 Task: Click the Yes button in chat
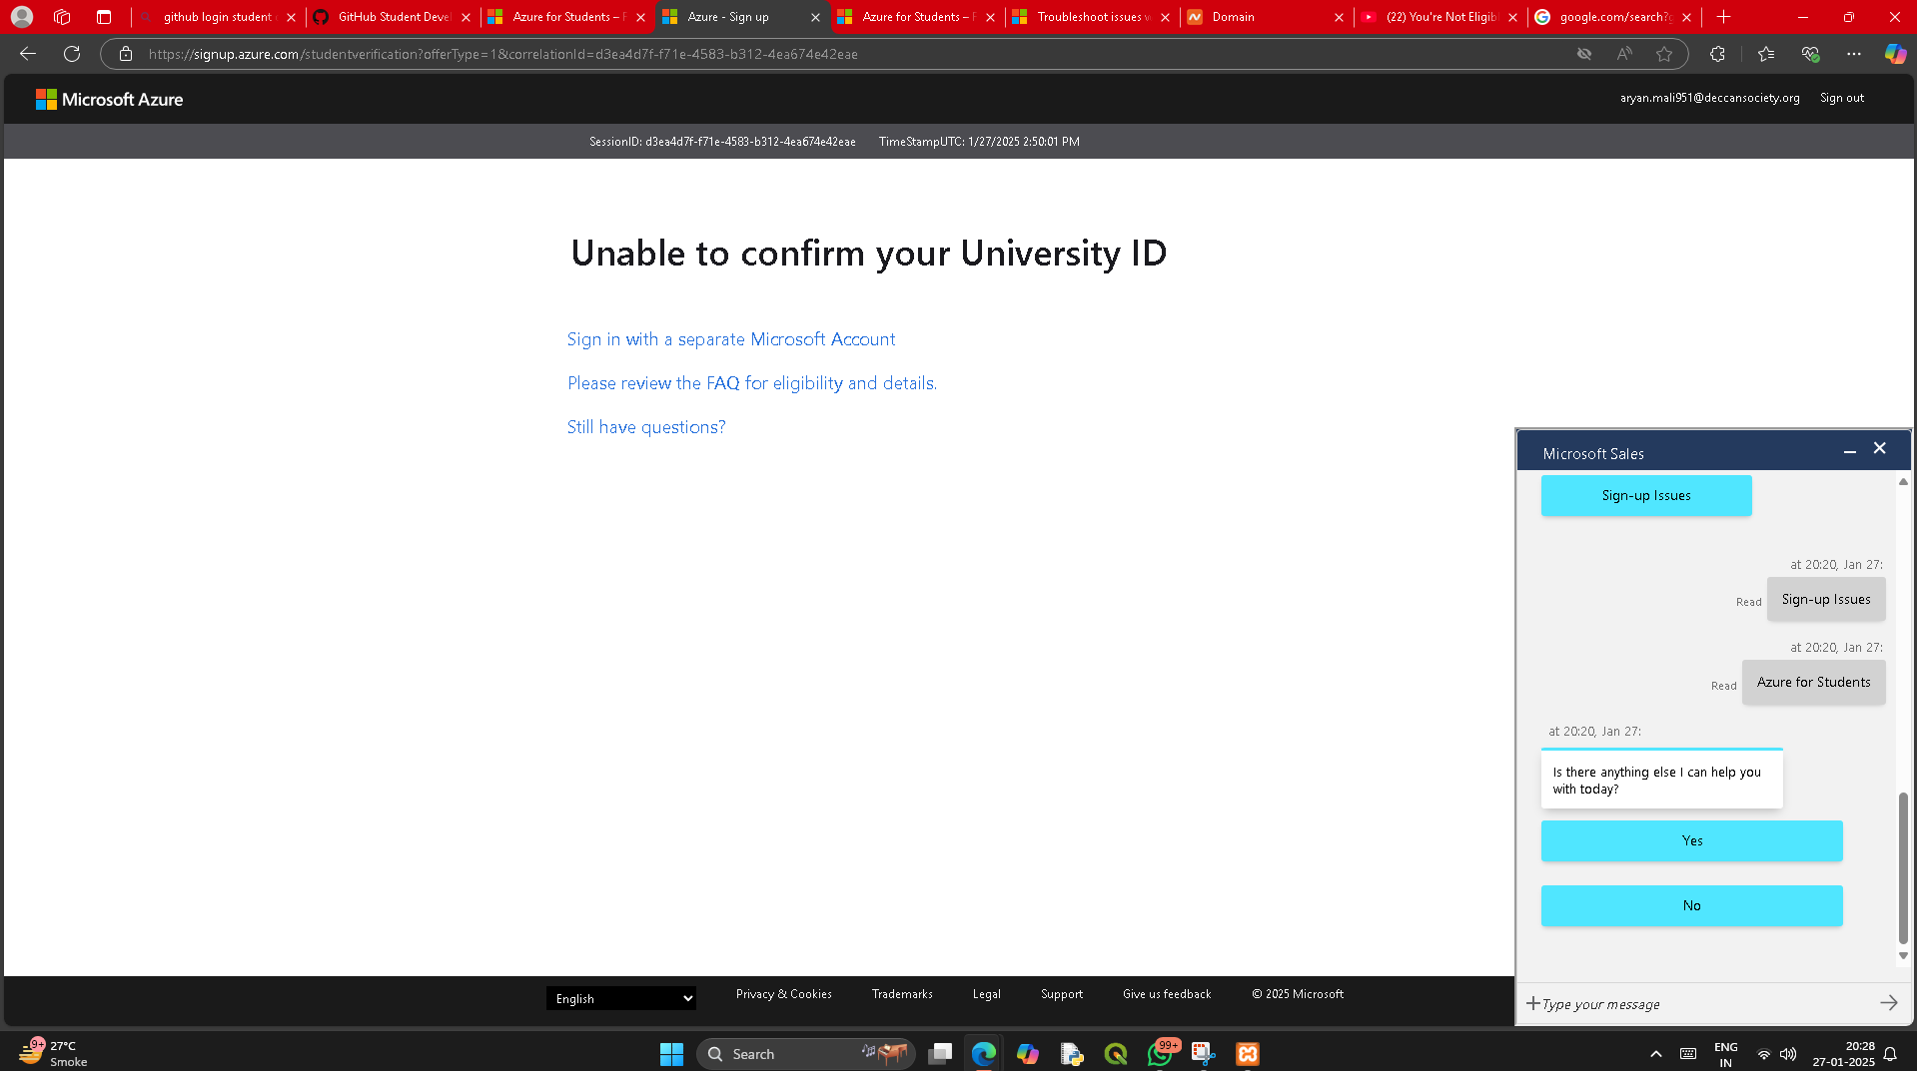1691,841
